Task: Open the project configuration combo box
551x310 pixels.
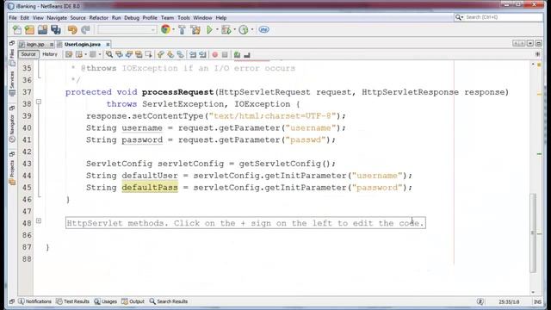Action: tap(127, 30)
